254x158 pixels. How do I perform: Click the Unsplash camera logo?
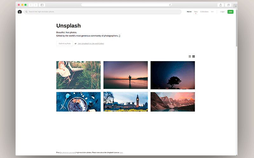20,12
